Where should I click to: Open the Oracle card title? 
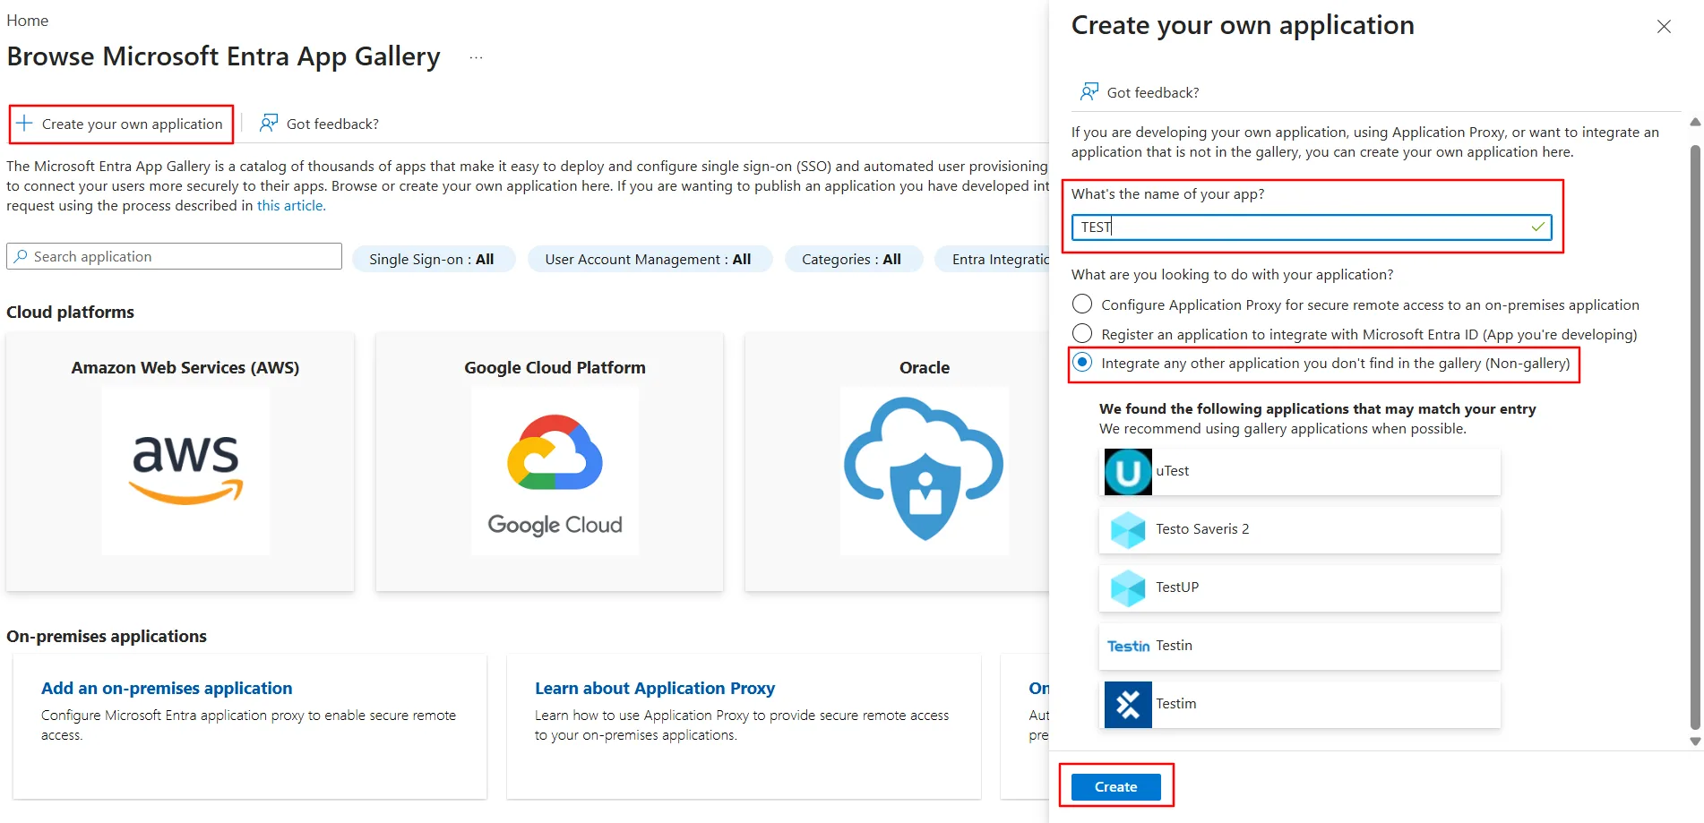[925, 367]
